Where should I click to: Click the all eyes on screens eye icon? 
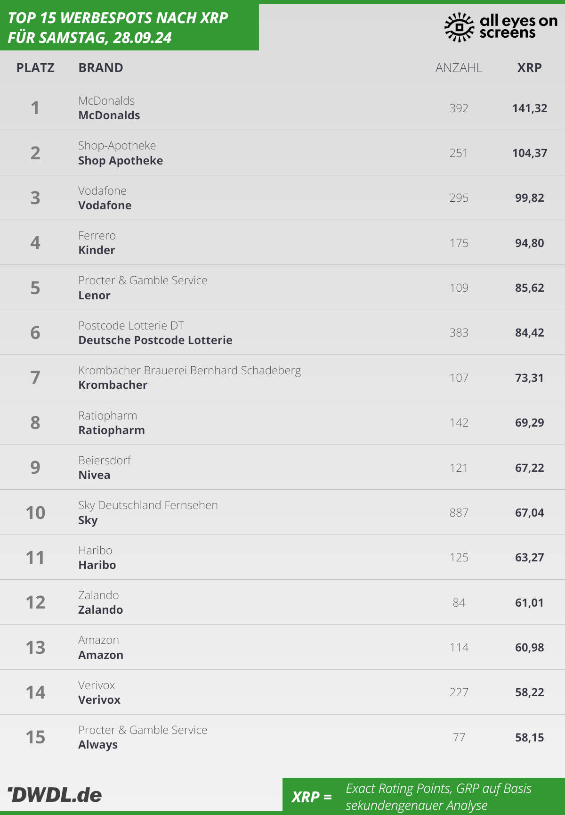tap(459, 27)
